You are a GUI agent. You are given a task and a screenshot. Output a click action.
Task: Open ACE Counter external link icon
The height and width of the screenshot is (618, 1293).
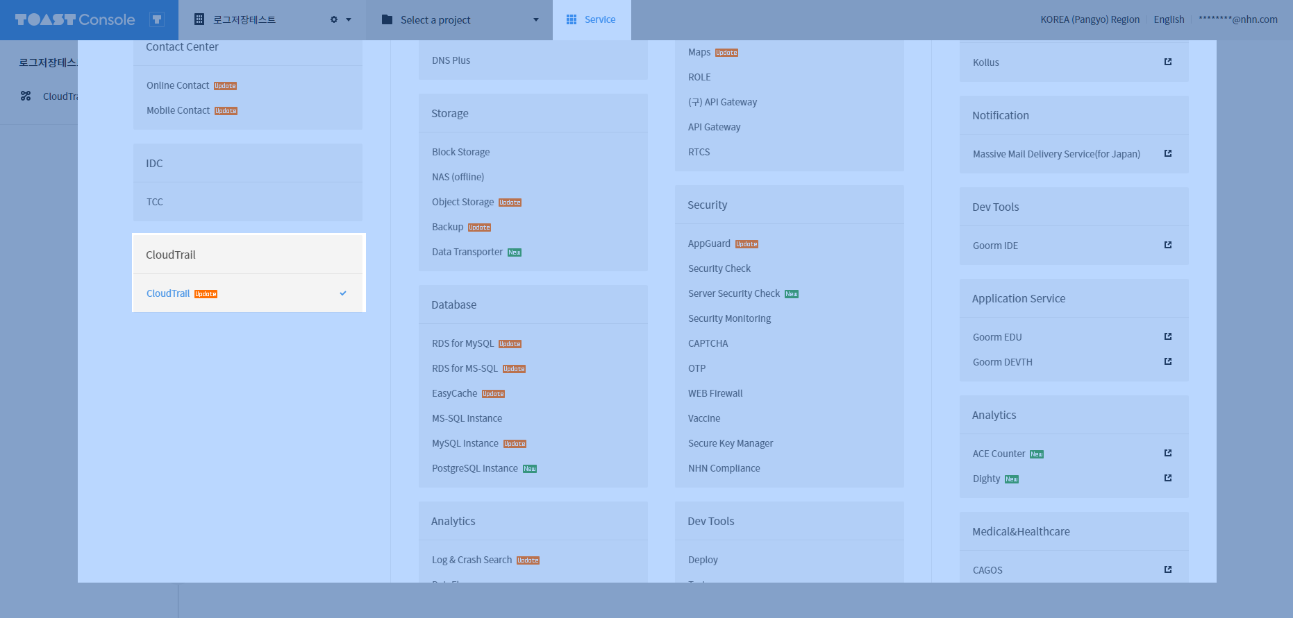[x=1168, y=453]
